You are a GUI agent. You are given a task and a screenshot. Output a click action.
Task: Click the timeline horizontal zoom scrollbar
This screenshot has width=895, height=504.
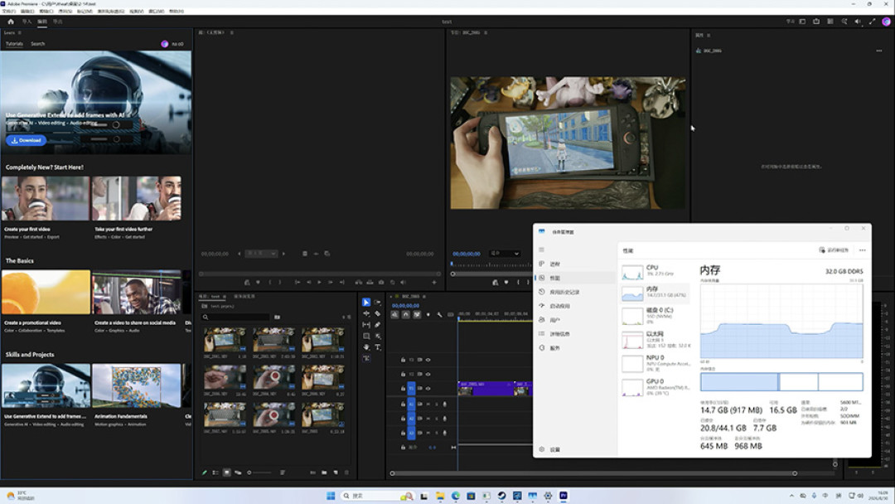coord(593,473)
